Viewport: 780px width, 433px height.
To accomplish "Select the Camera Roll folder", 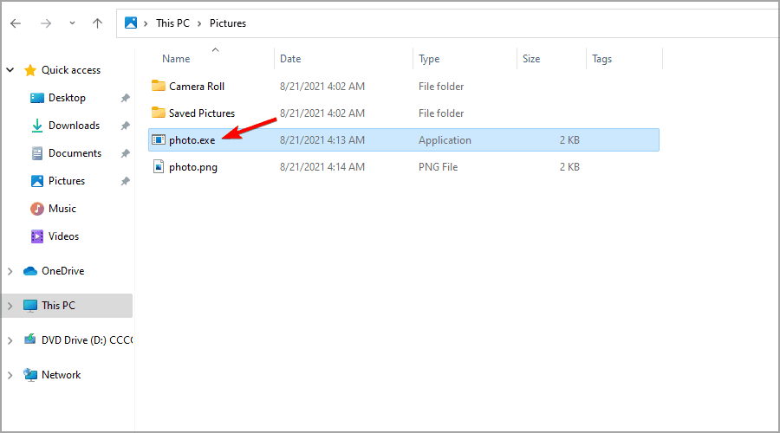I will coord(197,87).
